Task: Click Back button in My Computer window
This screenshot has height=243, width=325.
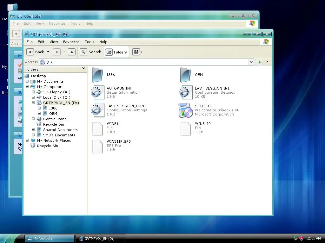Action: 16,34
